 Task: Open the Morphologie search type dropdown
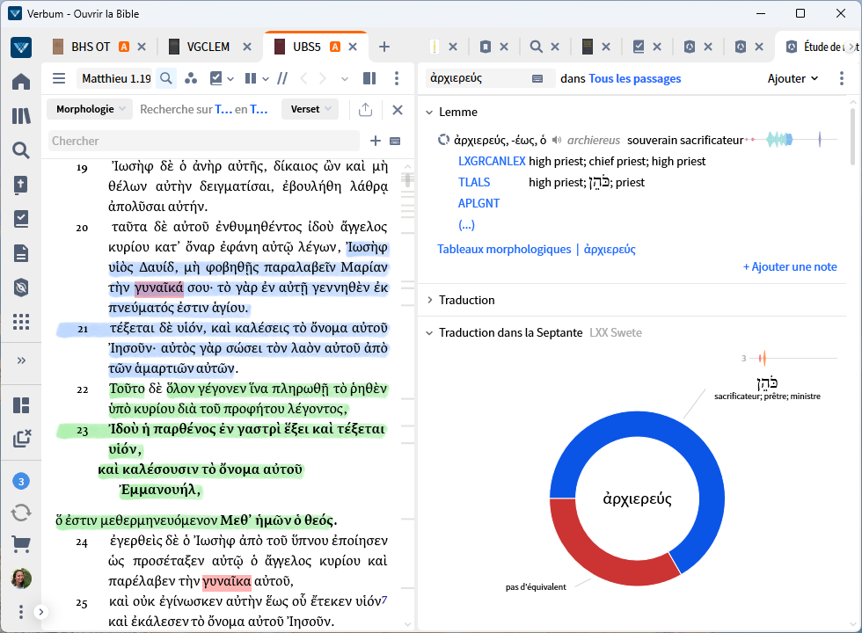(x=89, y=109)
